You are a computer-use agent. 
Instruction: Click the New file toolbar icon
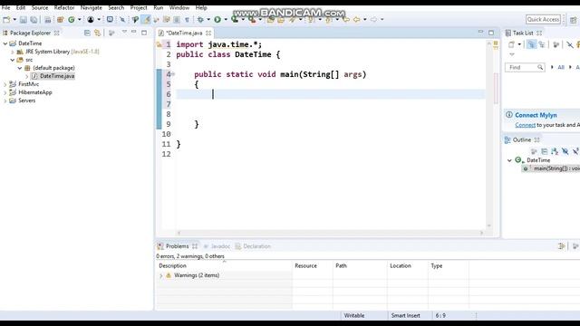6,20
